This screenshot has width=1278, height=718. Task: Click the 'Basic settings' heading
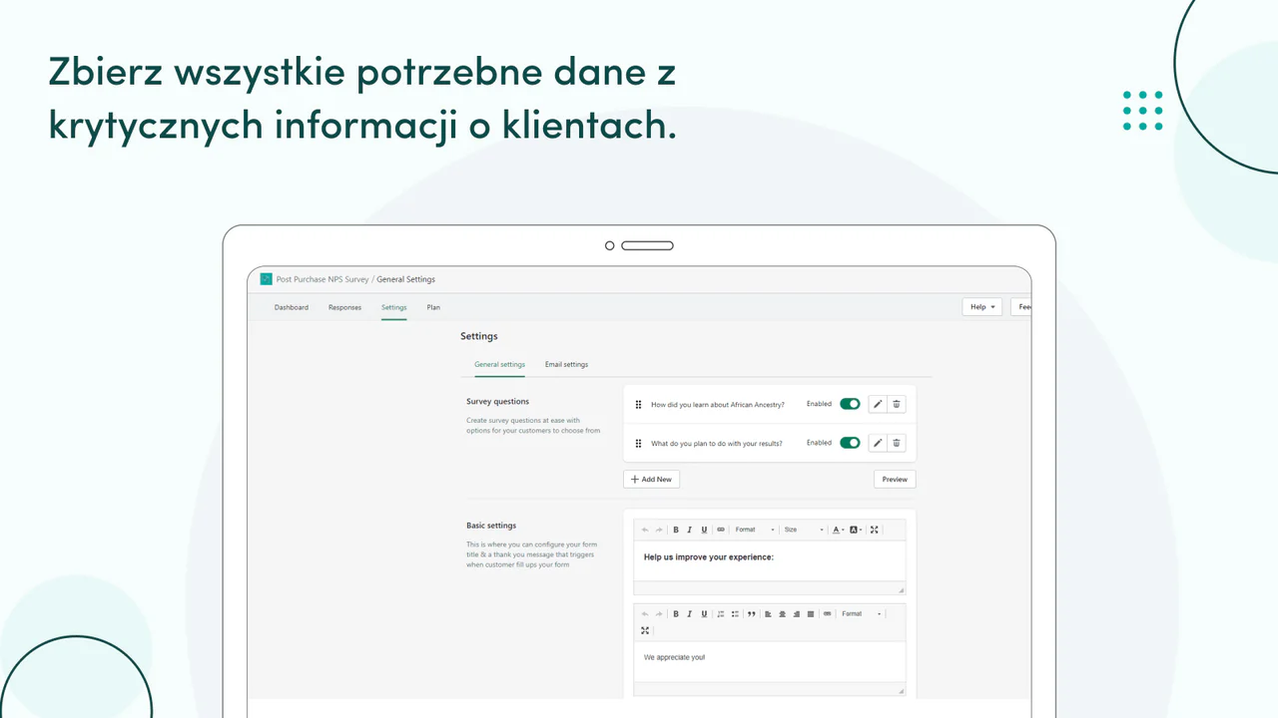[491, 526]
